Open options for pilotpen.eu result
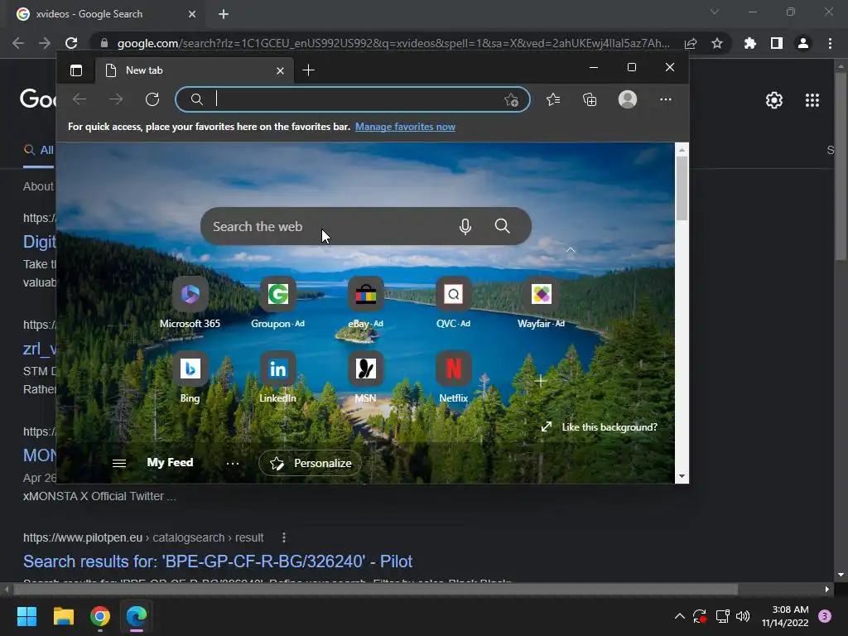Viewport: 848px width, 636px height. click(x=284, y=537)
